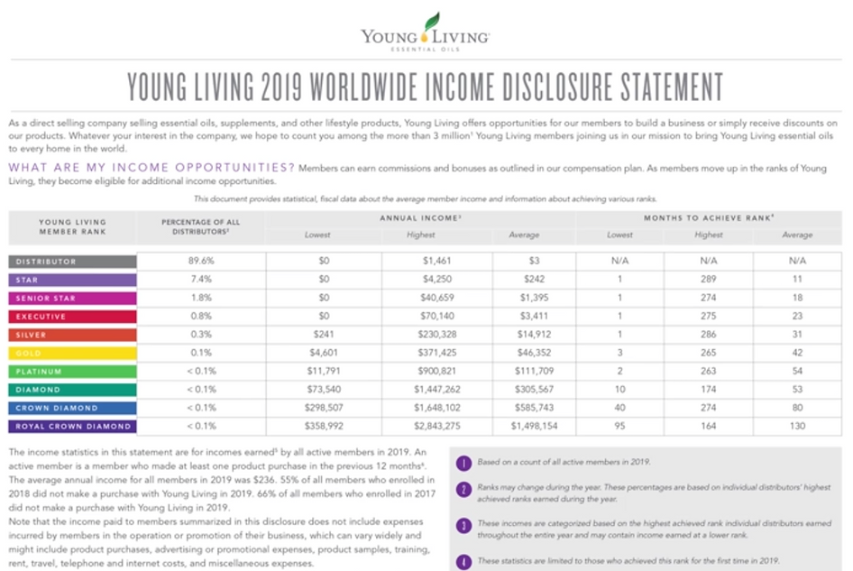The height and width of the screenshot is (571, 853).
Task: Click the $242 Star average income cell
Action: 534,280
